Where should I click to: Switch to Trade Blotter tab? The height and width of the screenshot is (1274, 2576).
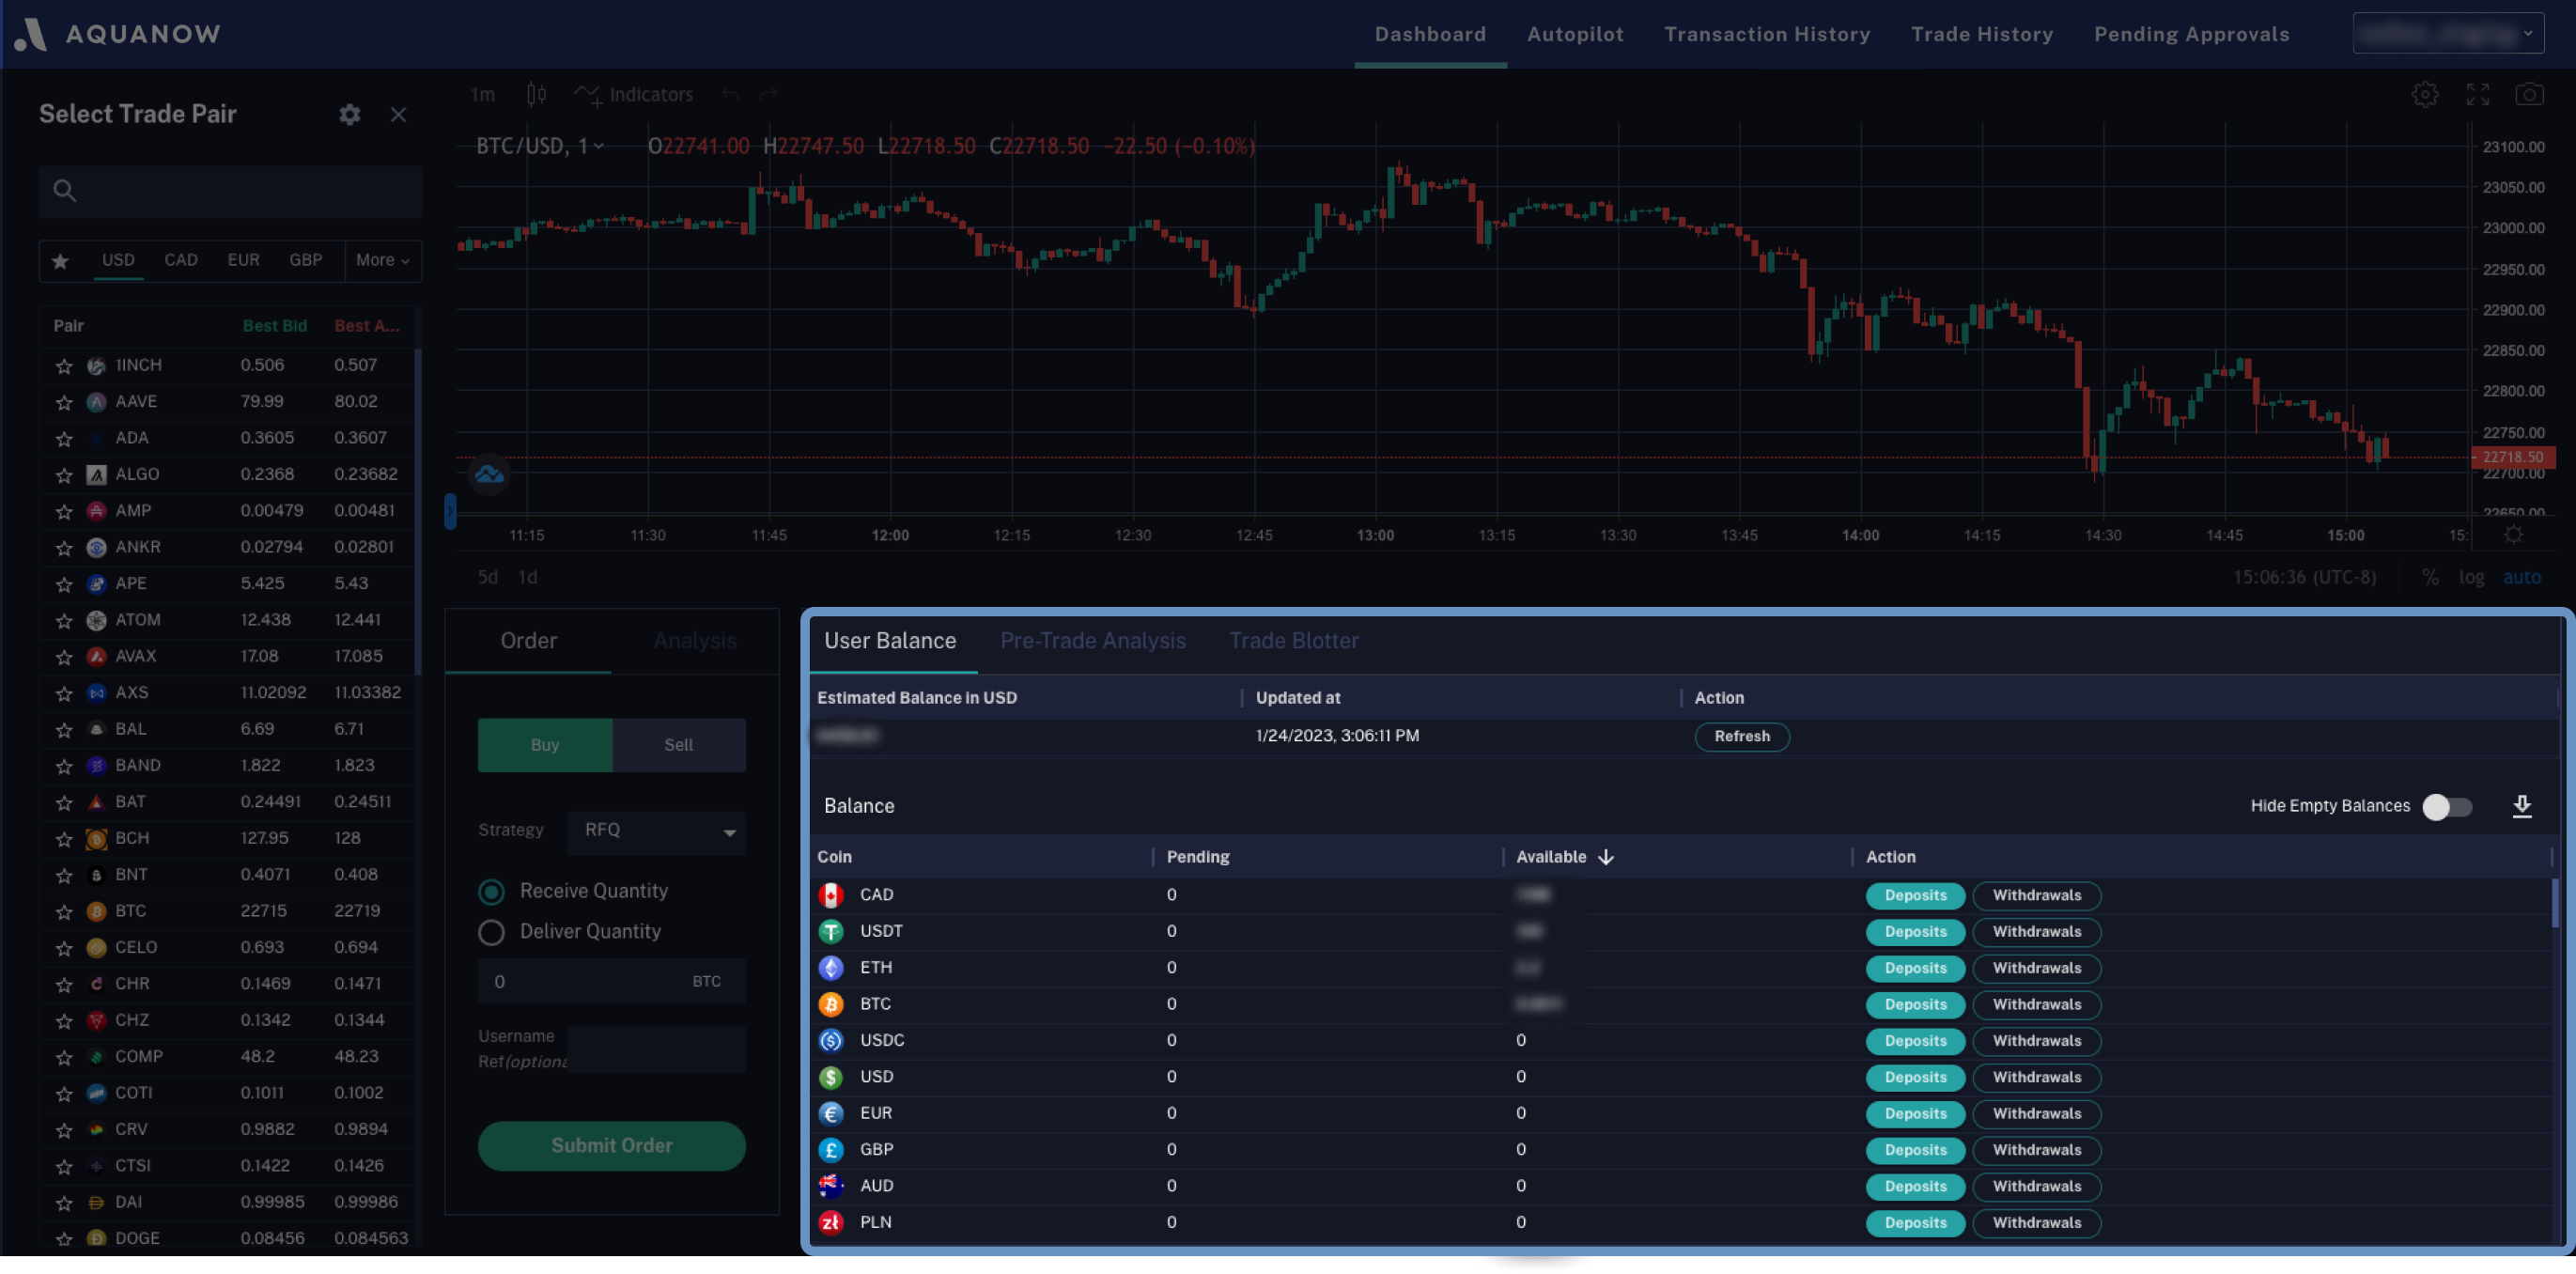1293,641
